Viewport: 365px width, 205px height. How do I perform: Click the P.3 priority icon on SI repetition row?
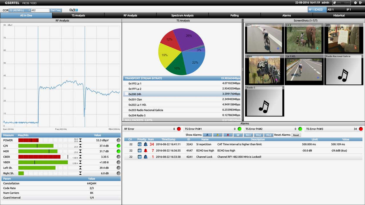click(140, 144)
